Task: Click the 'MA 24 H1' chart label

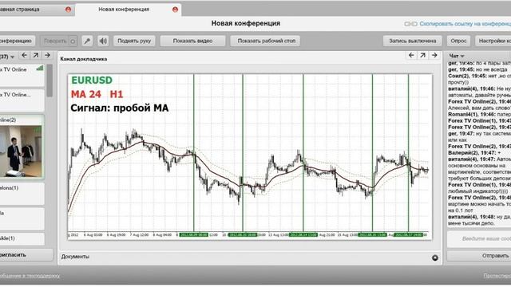Action: [97, 94]
